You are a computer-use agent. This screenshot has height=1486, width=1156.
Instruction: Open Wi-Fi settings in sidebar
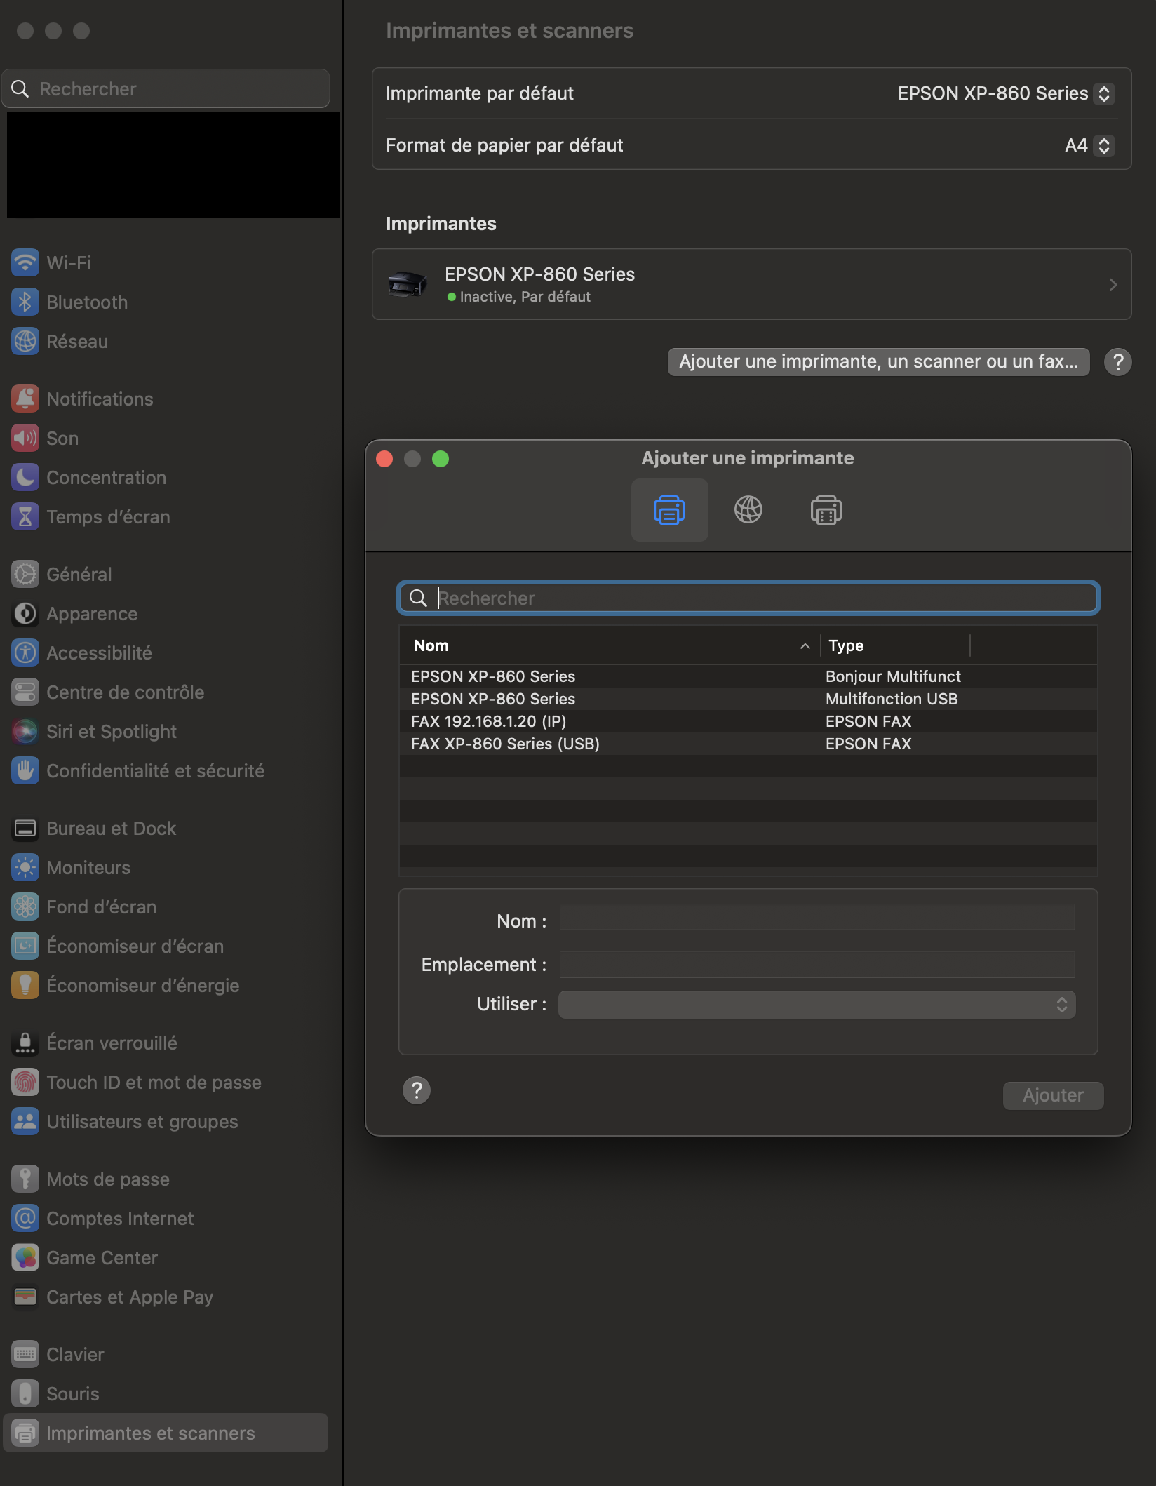69,263
